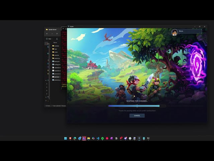Screen dimensions: 214x161
Task: Open the Windows Start menu
Action: coord(66,139)
